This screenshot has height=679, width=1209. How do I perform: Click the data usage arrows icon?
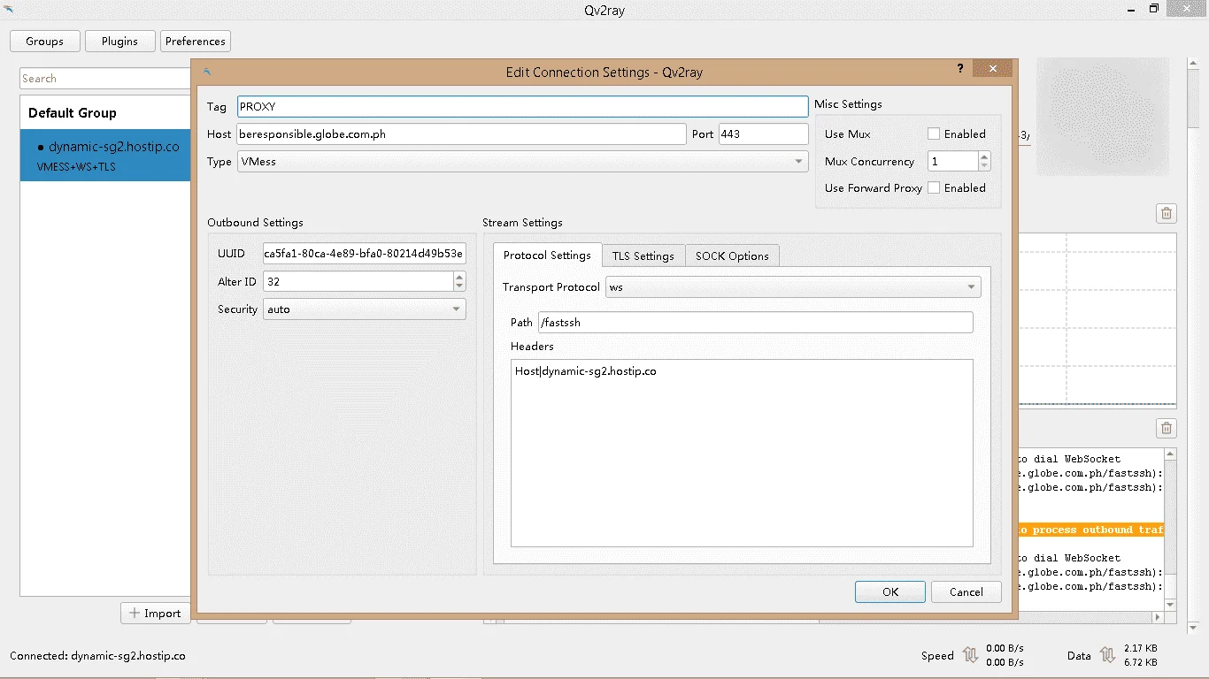1107,655
